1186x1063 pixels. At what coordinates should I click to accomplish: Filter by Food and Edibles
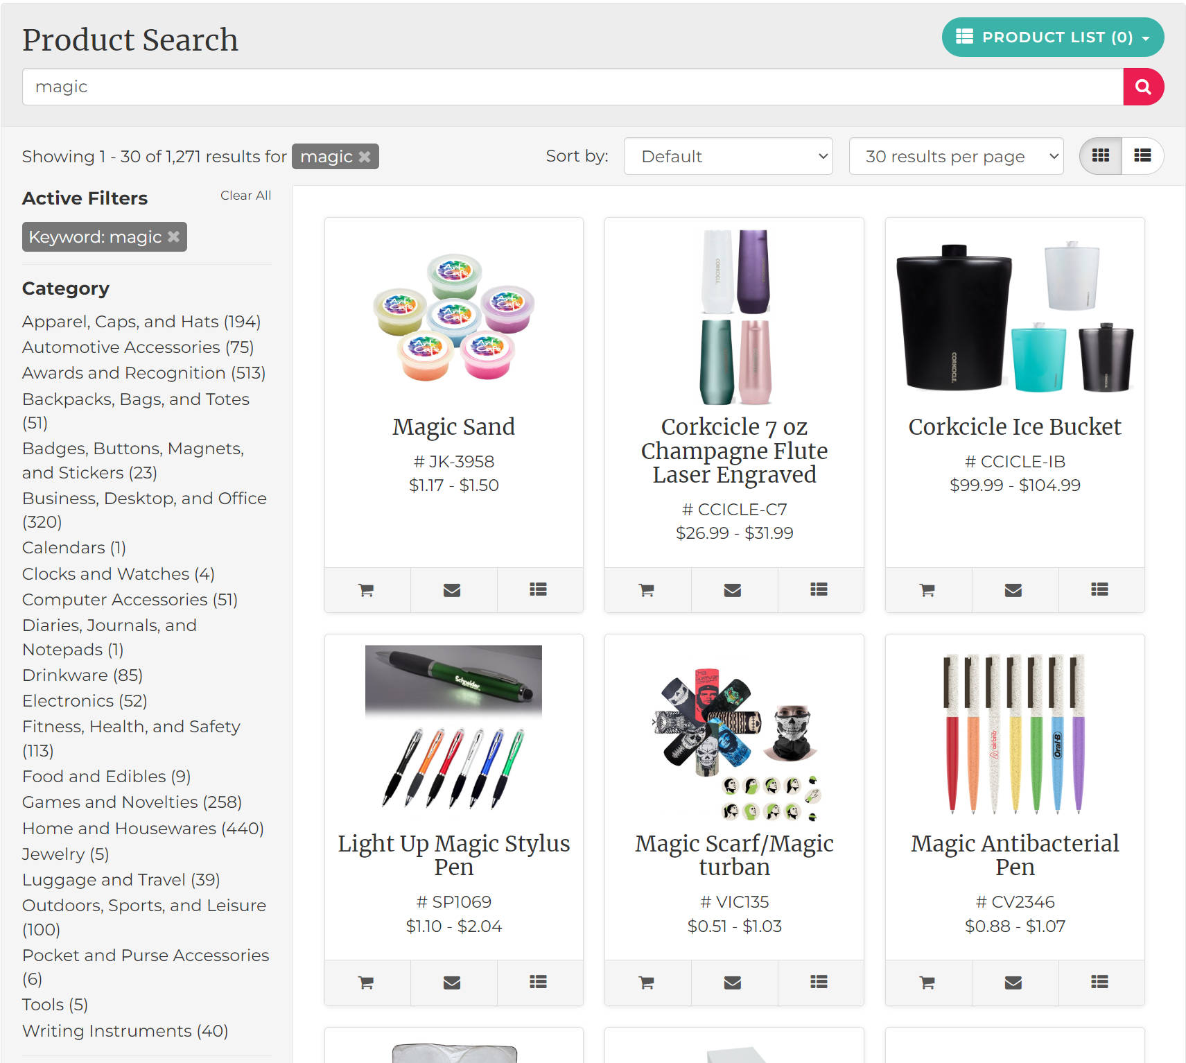[x=107, y=777]
